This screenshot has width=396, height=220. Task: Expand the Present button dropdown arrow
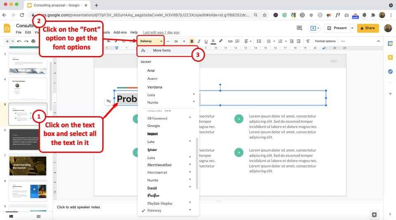tap(352, 28)
